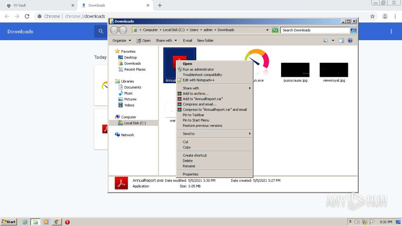Click the change view icon
The height and width of the screenshot is (226, 402).
pyautogui.click(x=325, y=40)
